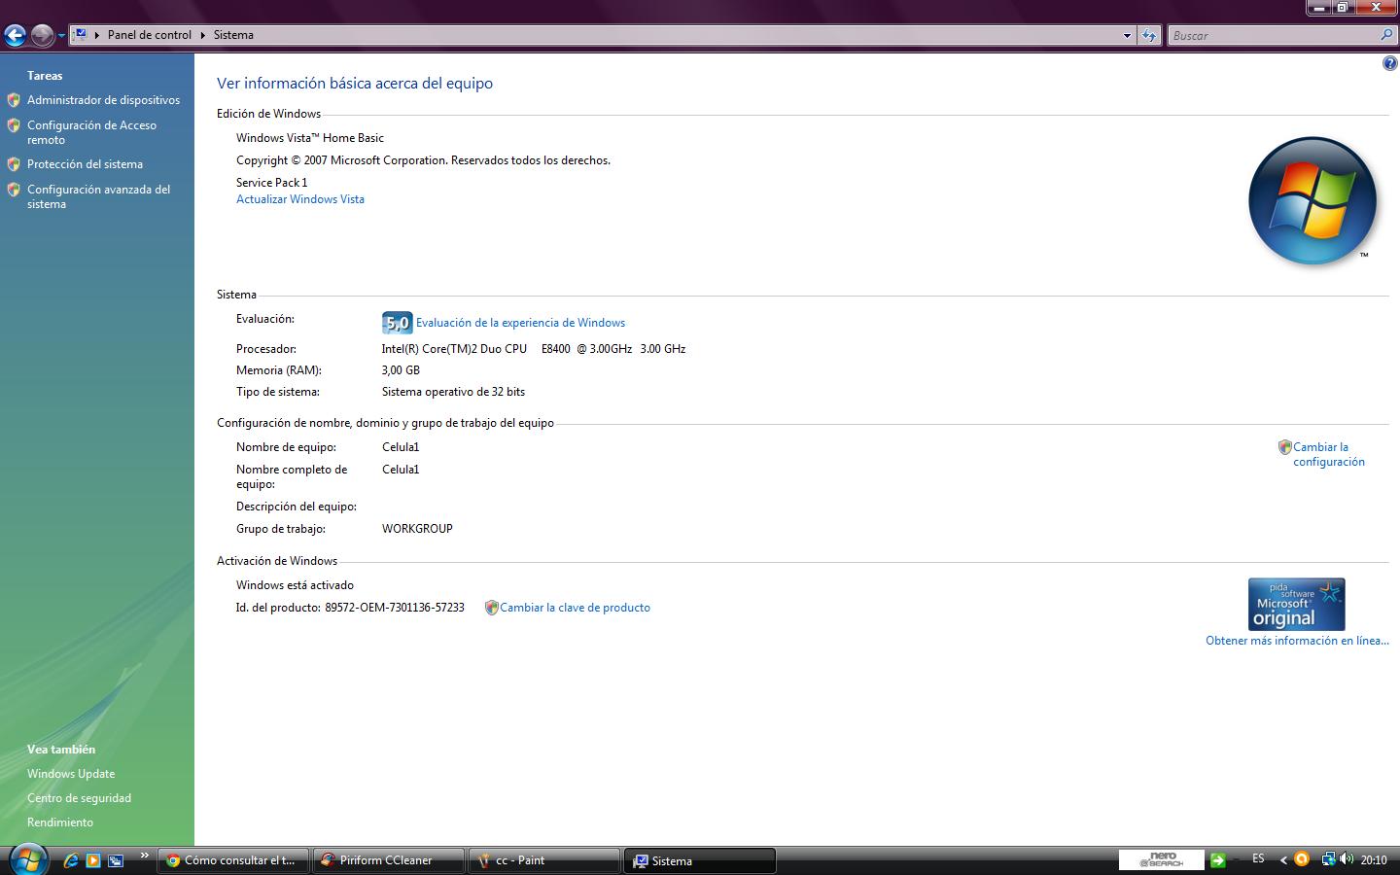Click the 20:10 taskbar clock
The image size is (1400, 875).
click(1374, 860)
